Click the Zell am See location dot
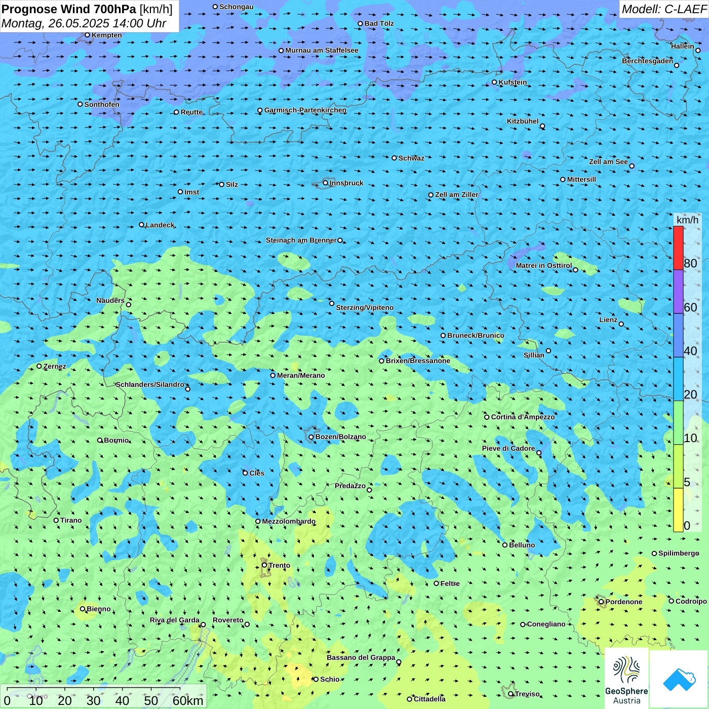709x709 pixels. tap(632, 166)
